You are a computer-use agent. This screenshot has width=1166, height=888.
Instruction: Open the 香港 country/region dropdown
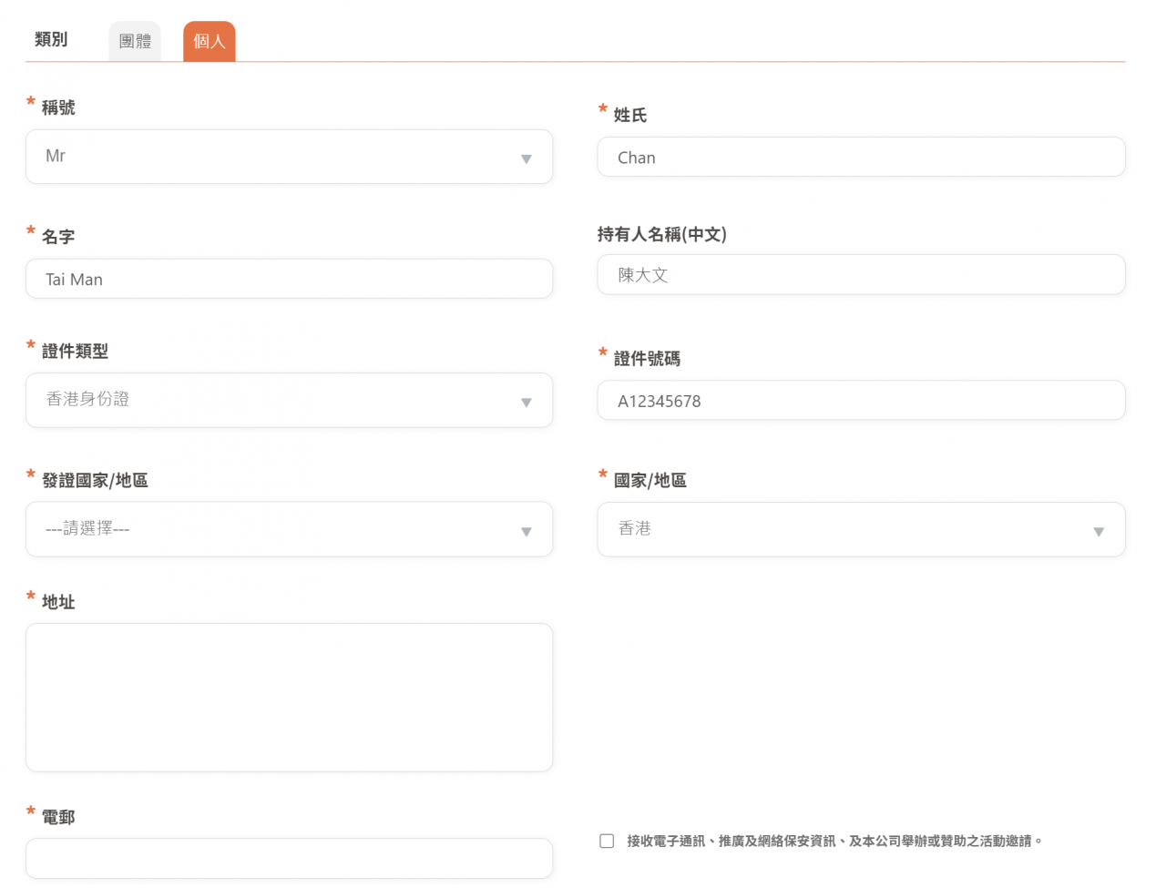847,529
